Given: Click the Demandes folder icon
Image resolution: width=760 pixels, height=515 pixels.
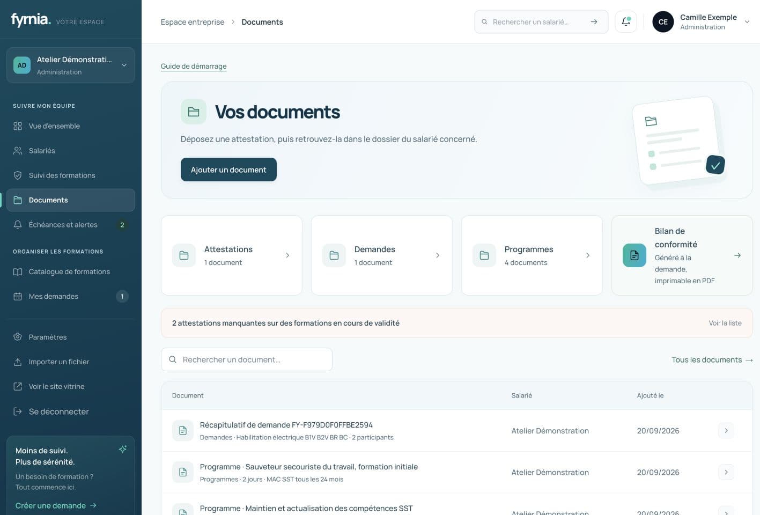Looking at the screenshot, I should point(334,255).
